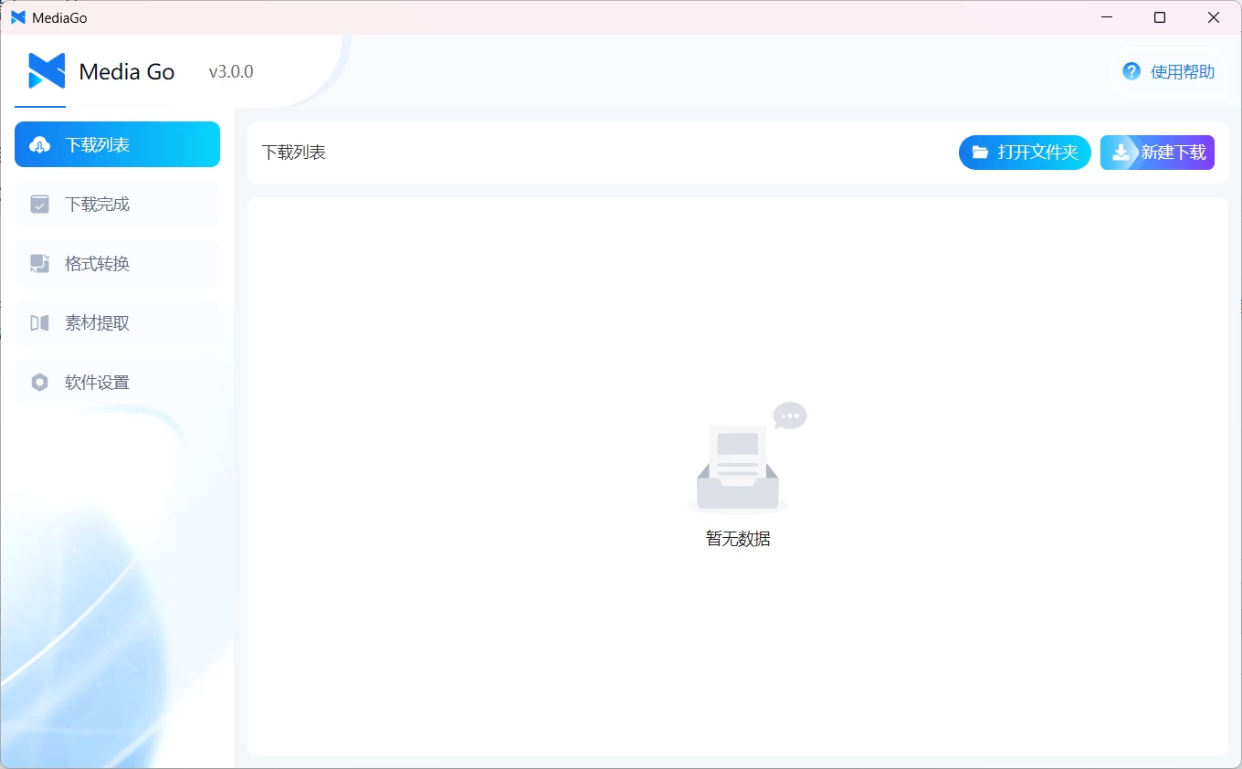Select the active 下载列表 sidebar entry
The height and width of the screenshot is (769, 1242).
click(x=117, y=143)
